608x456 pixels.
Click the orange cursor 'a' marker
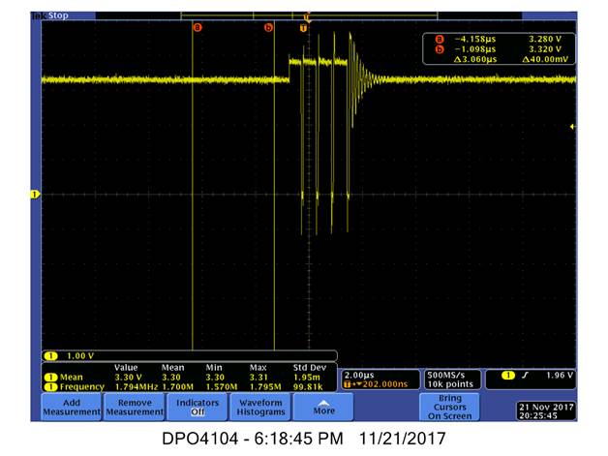click(198, 27)
